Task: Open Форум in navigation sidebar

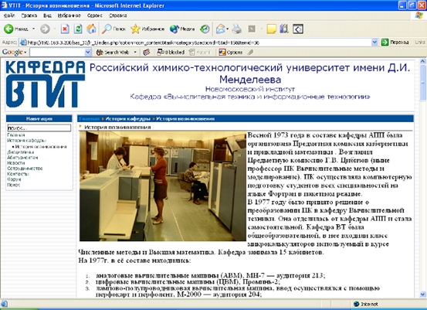Action: coord(14,179)
